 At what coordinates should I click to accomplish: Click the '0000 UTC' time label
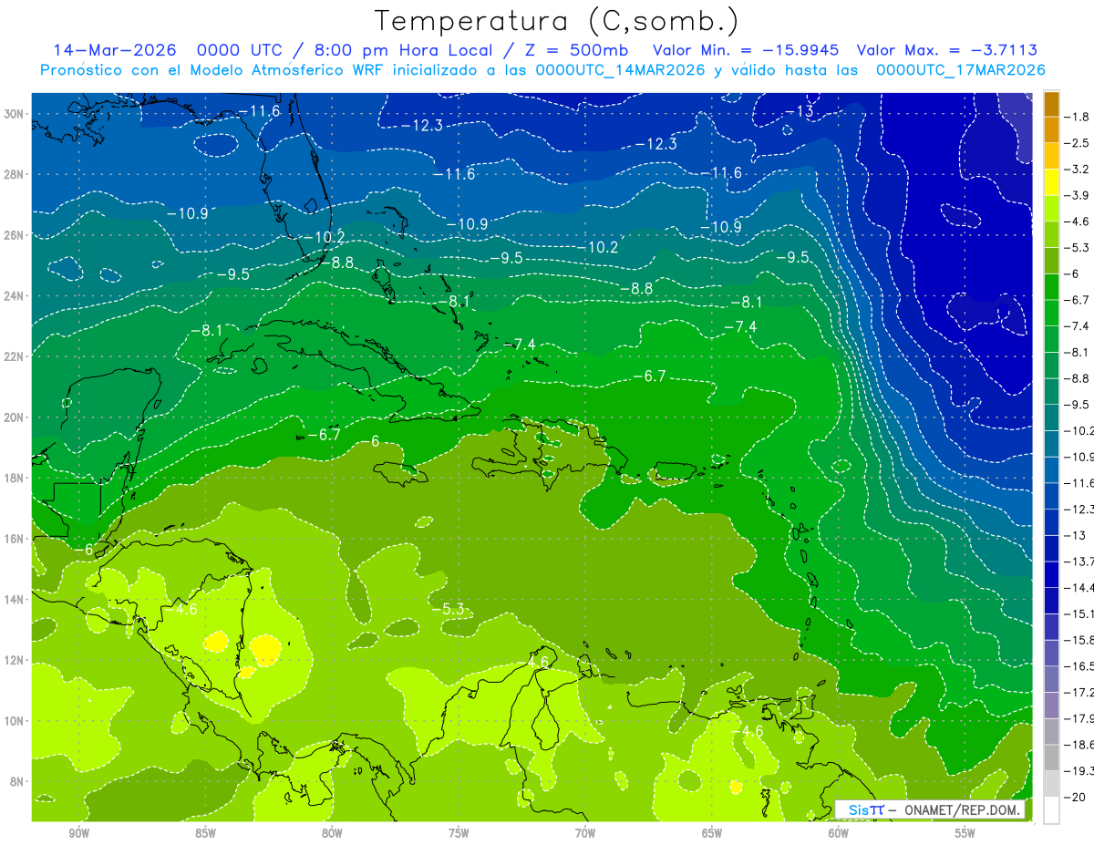pyautogui.click(x=240, y=50)
